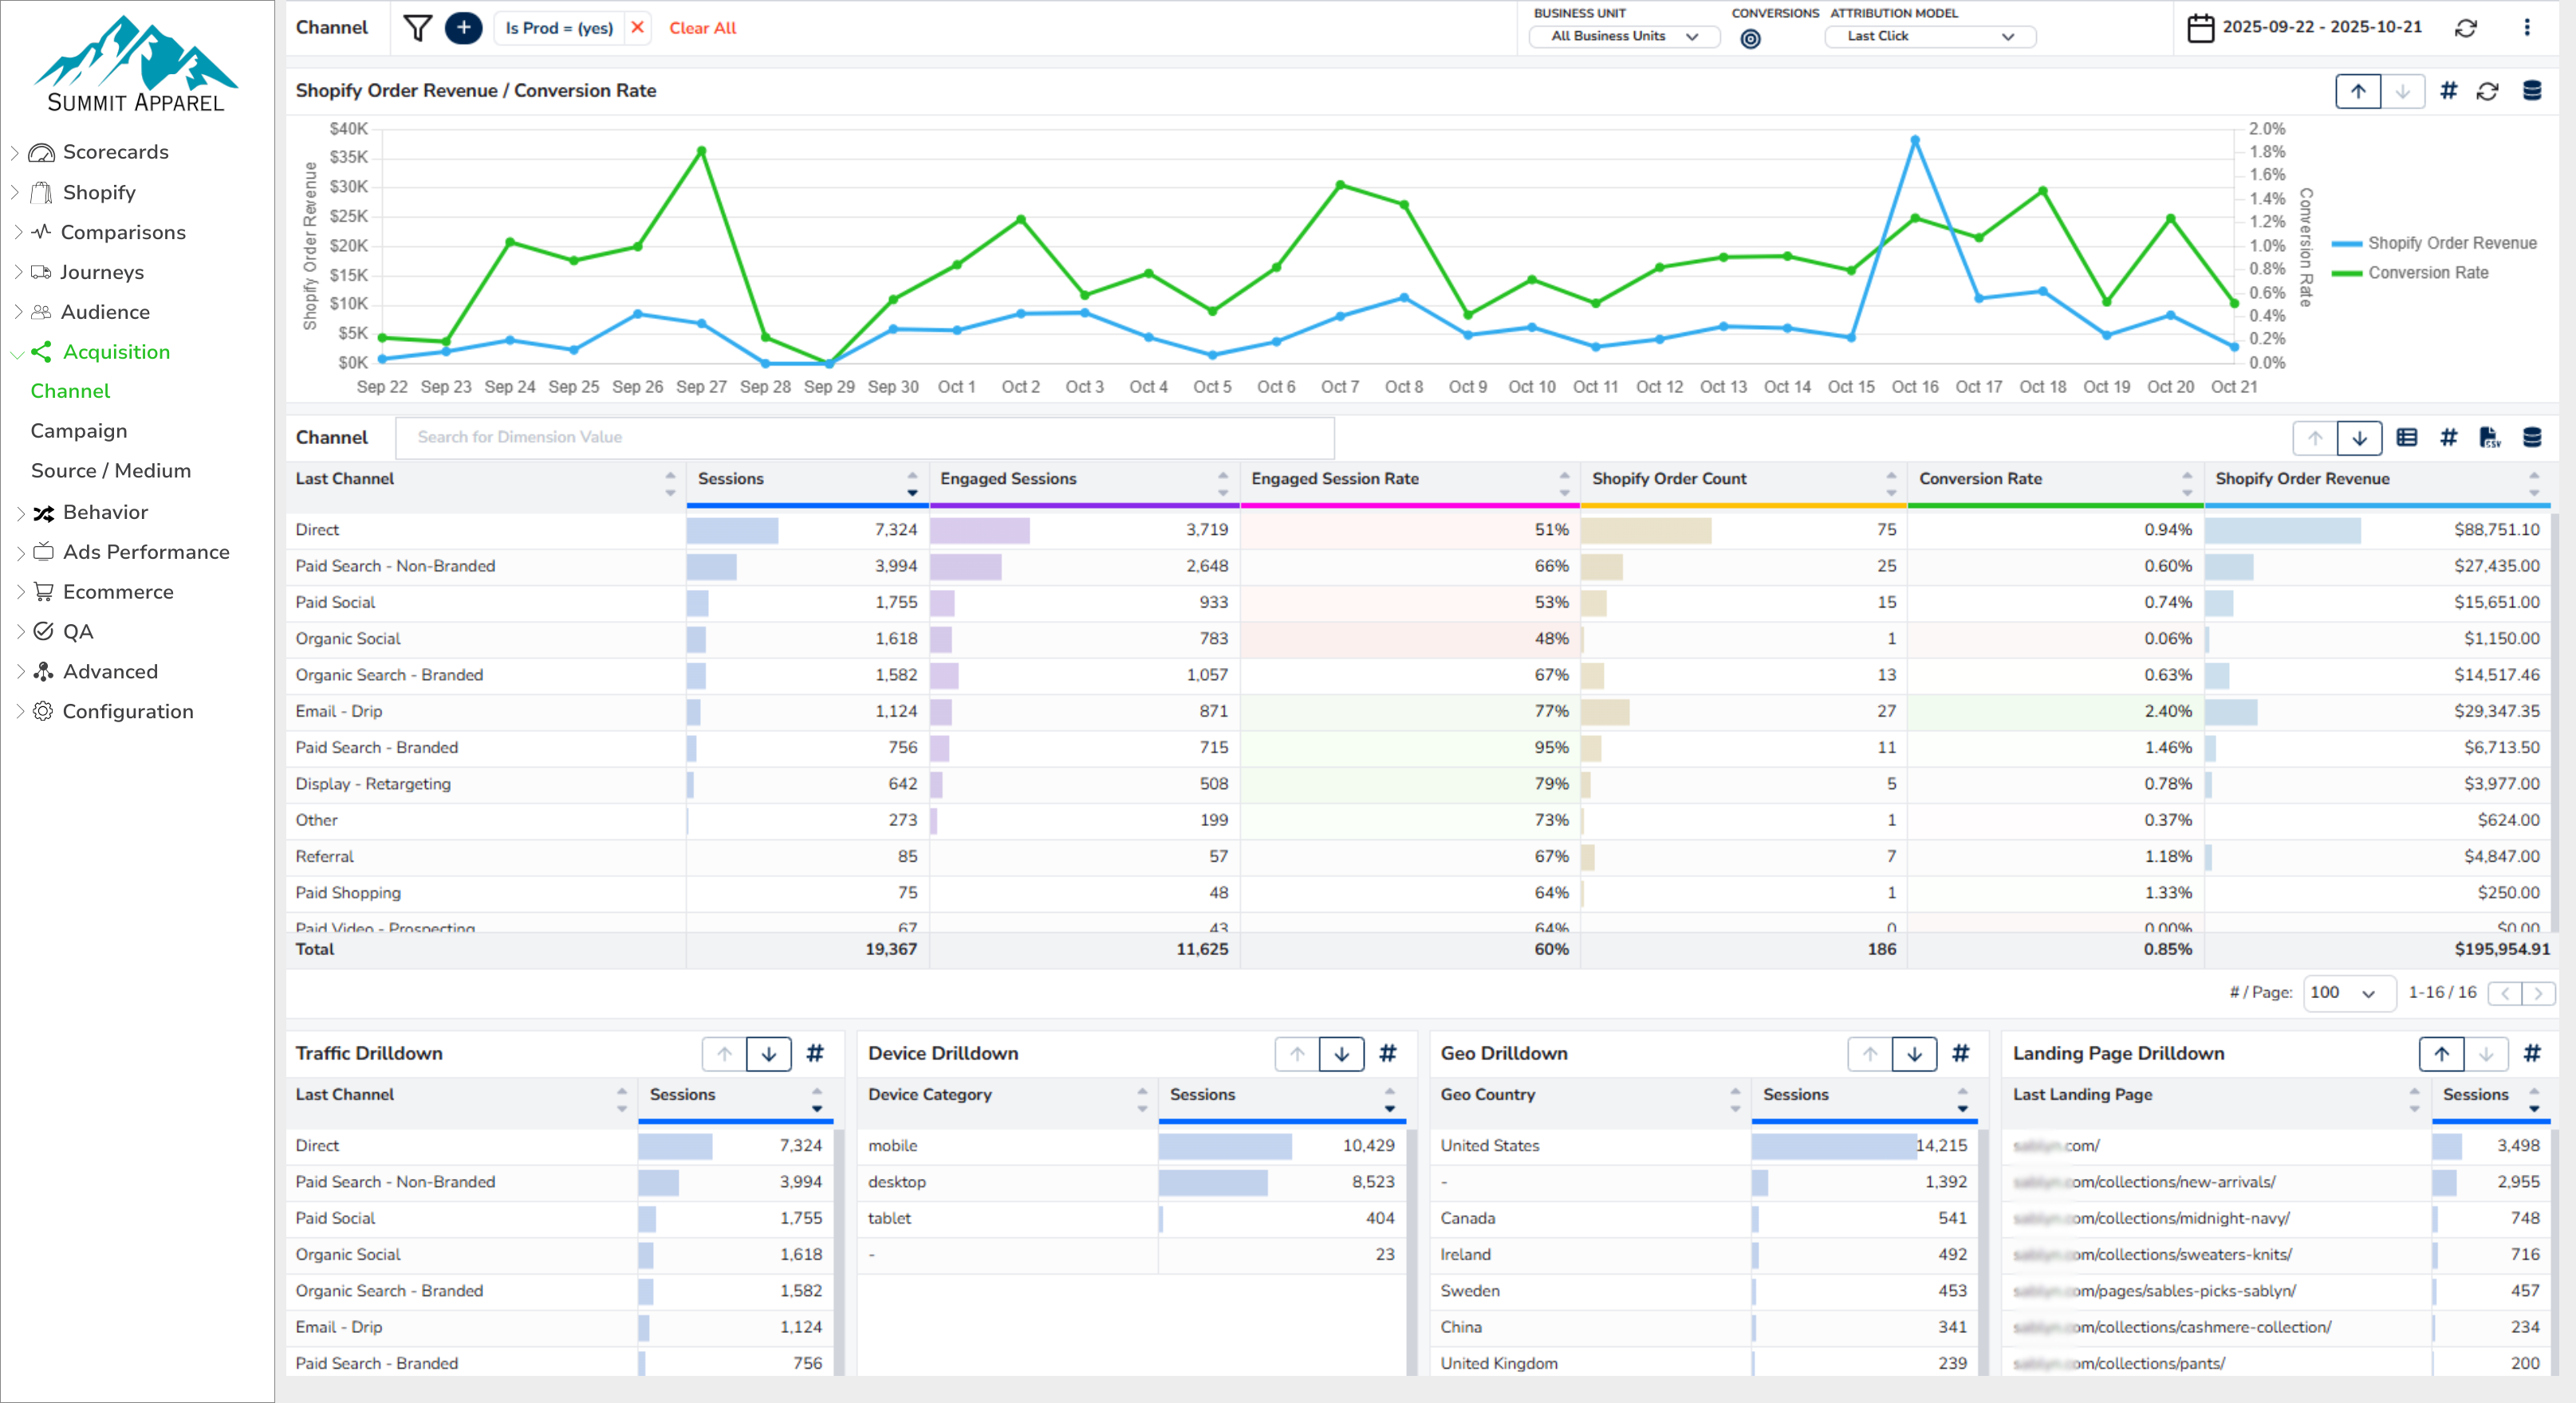Type in the Search for Dimension Value field
Screen dimensions: 2576x1403
pyautogui.click(x=864, y=438)
